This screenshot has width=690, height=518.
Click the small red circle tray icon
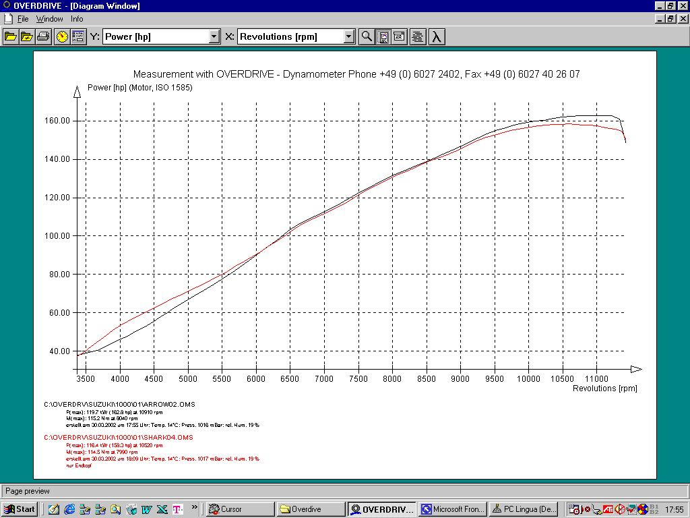[588, 510]
